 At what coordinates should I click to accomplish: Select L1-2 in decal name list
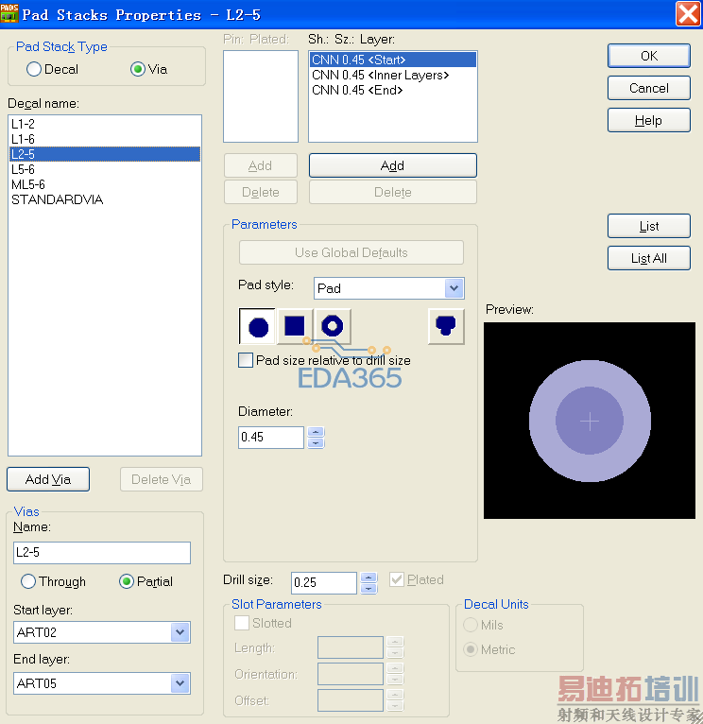(105, 124)
